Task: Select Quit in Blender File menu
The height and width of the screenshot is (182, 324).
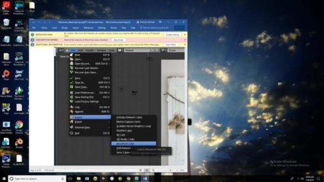Action: (x=90, y=133)
